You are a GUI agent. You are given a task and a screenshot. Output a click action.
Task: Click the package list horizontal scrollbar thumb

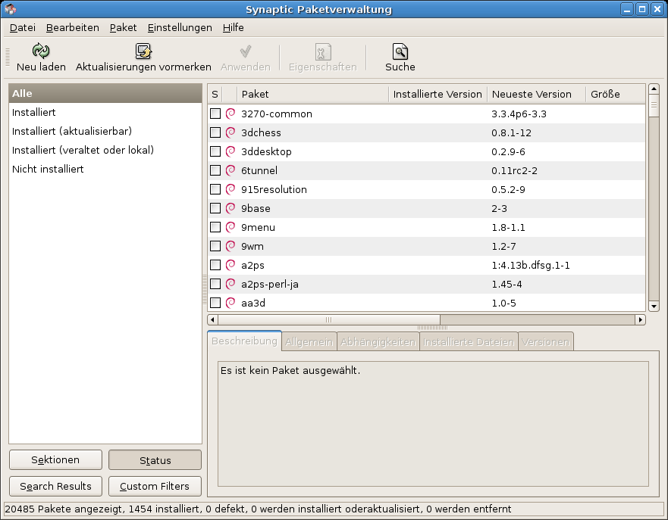pyautogui.click(x=328, y=319)
